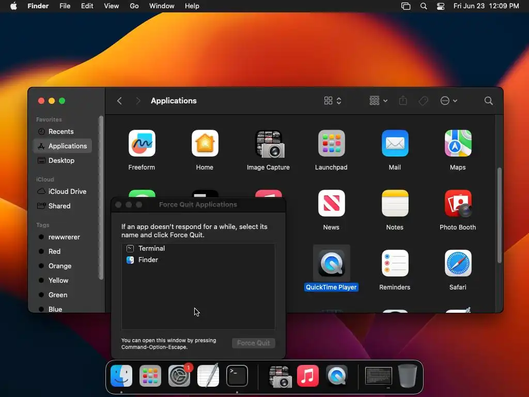
Task: Open Control Center in menu bar
Action: (x=440, y=6)
